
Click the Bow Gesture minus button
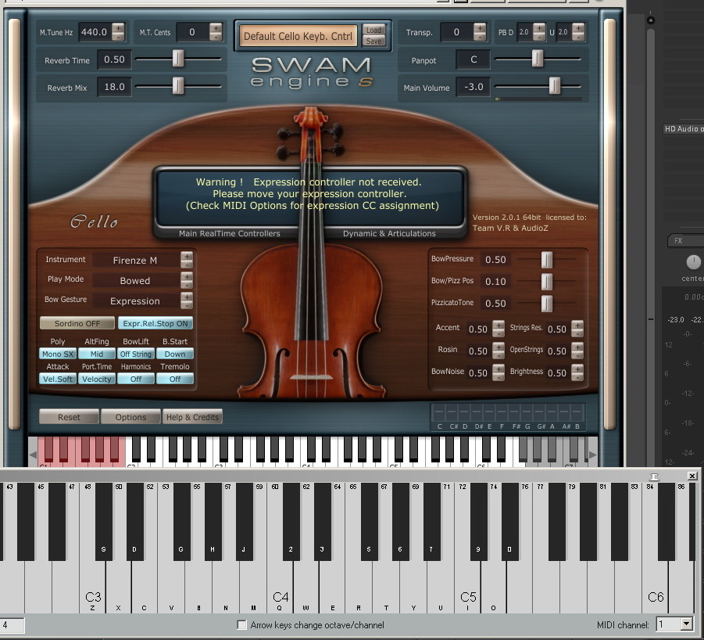(187, 305)
